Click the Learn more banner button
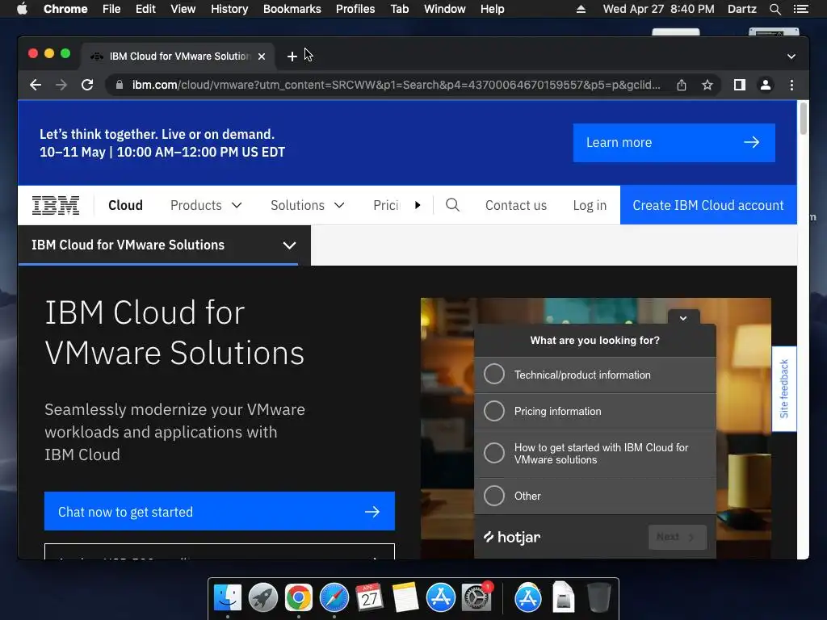Viewport: 827px width, 620px height. coord(674,143)
